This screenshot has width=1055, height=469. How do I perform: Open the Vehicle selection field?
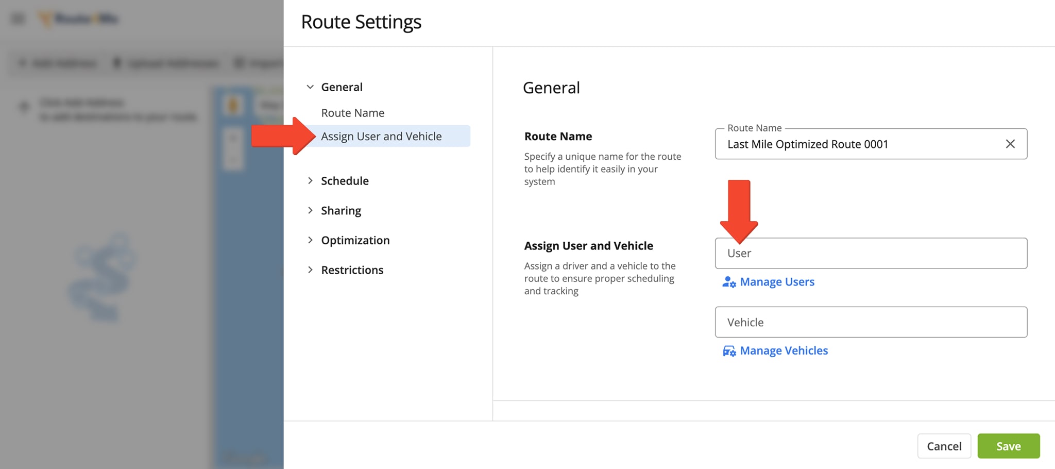point(871,322)
